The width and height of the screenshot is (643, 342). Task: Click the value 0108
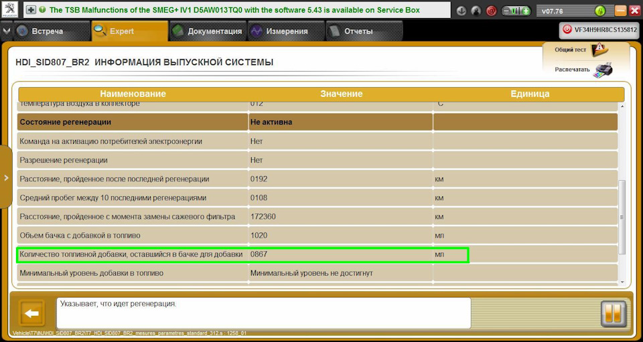[259, 198]
